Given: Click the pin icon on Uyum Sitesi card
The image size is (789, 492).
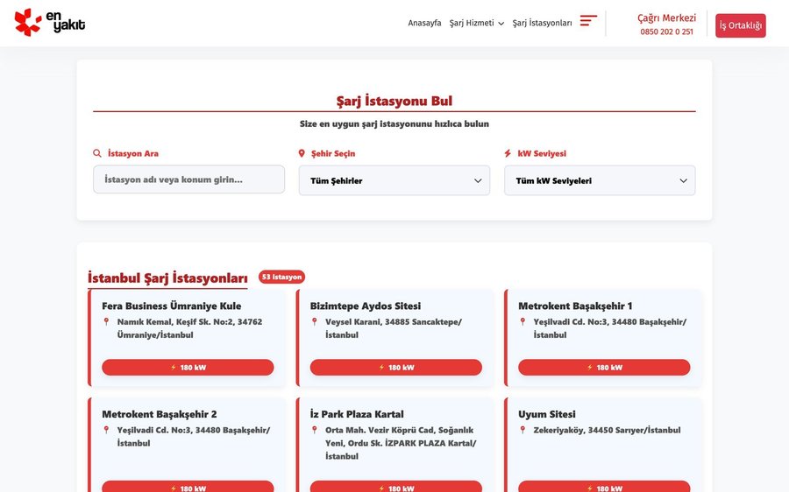Looking at the screenshot, I should (522, 430).
